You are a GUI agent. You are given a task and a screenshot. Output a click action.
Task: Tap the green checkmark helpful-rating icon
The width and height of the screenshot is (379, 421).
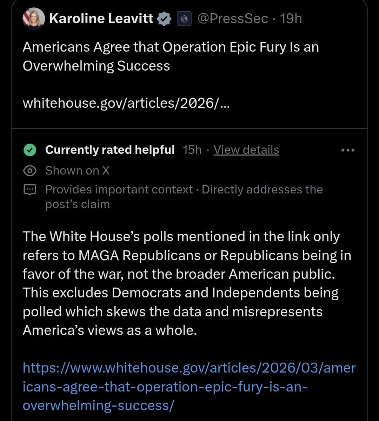point(29,150)
